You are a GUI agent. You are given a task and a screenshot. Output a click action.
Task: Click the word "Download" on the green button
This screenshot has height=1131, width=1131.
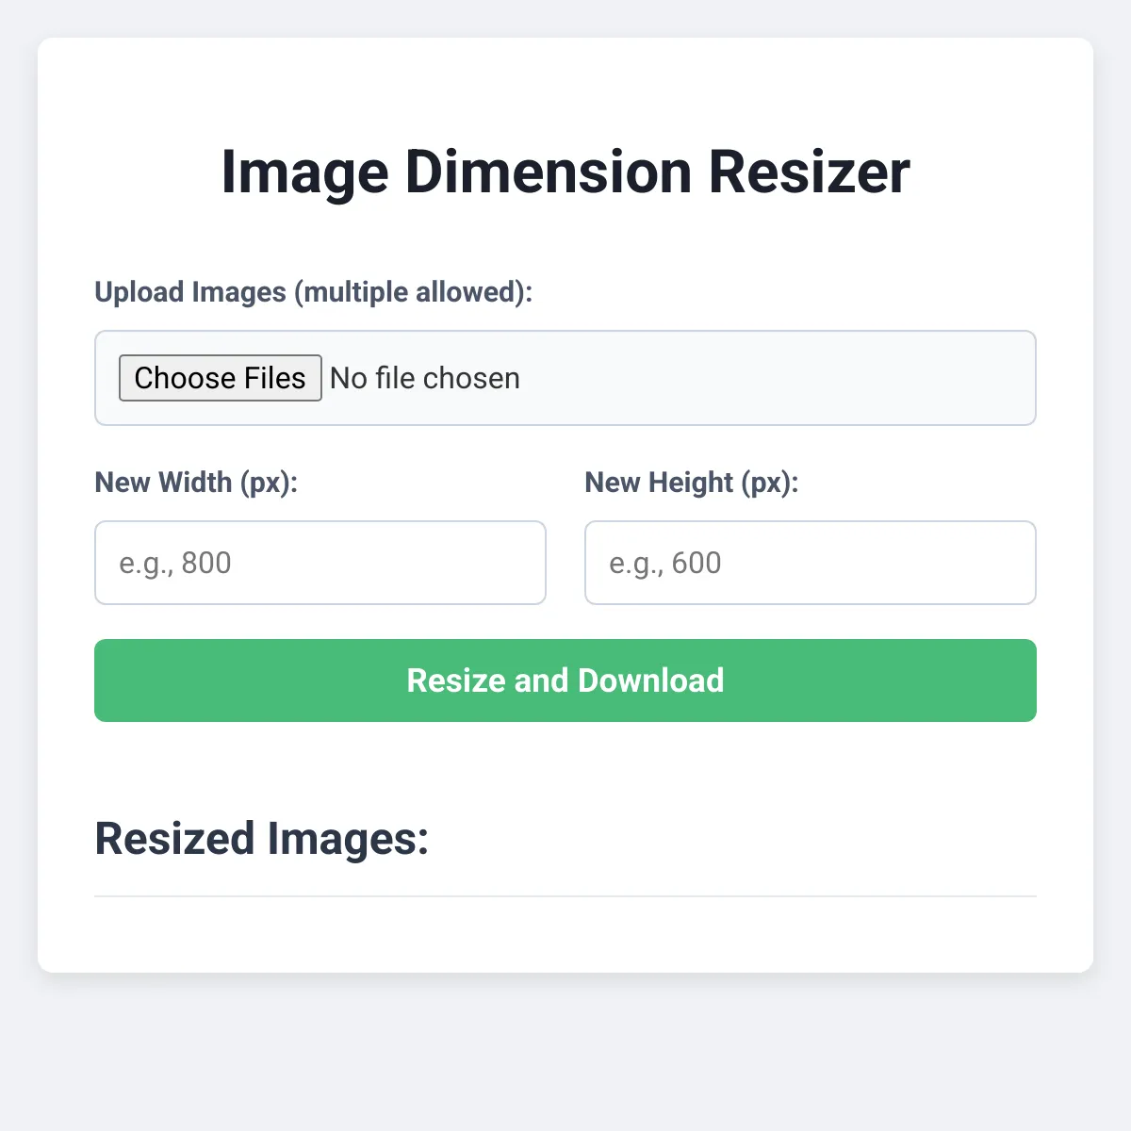click(x=650, y=680)
